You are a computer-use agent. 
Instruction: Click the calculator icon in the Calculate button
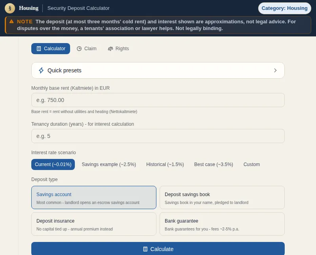(145, 249)
